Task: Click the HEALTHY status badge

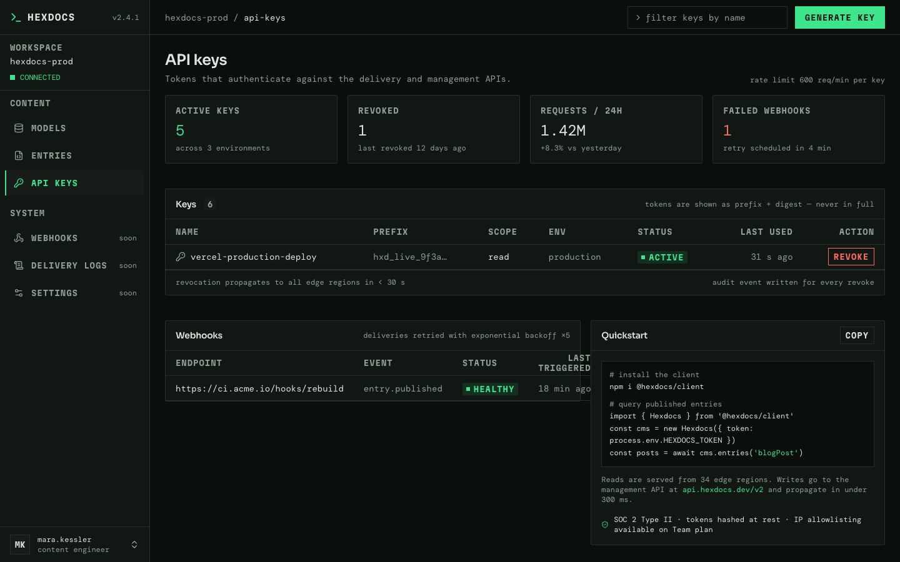Action: pyautogui.click(x=490, y=389)
